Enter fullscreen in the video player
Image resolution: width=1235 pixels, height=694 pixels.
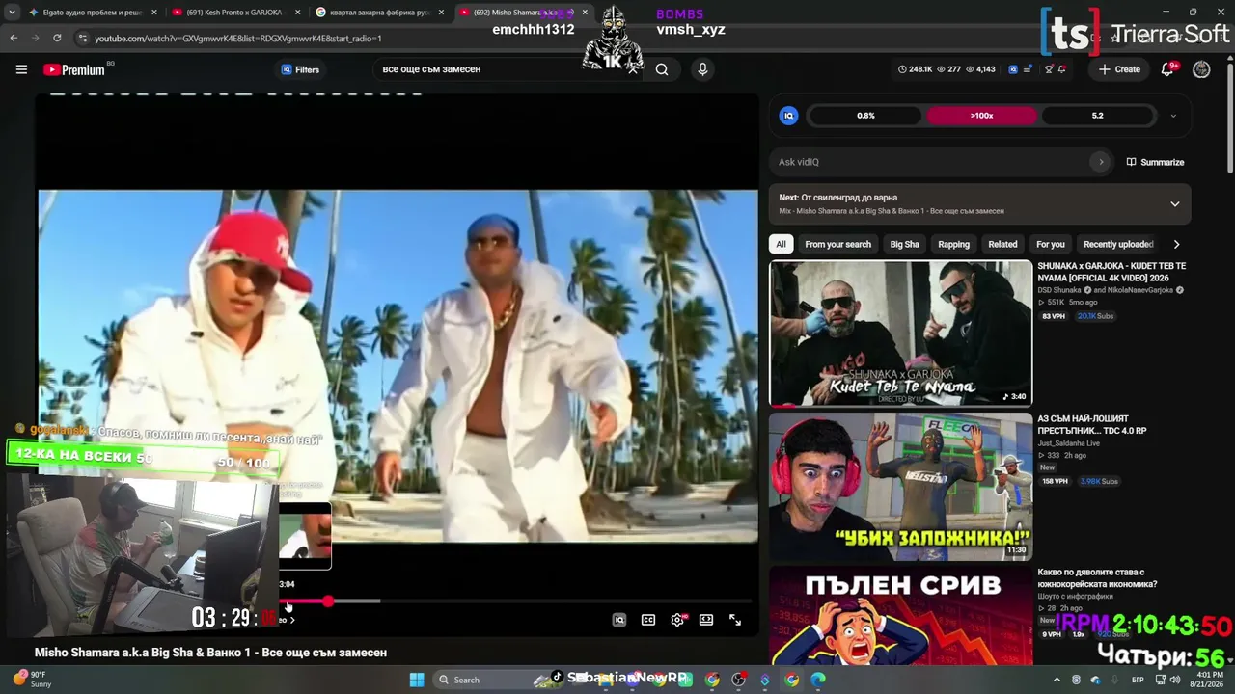click(735, 620)
